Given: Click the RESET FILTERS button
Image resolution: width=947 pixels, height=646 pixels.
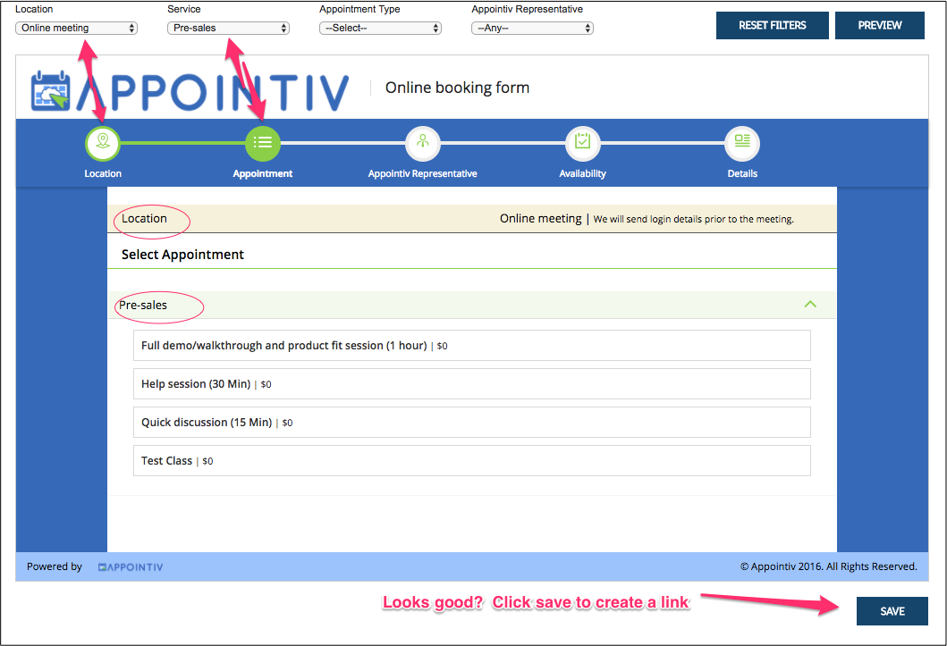Looking at the screenshot, I should click(x=772, y=25).
